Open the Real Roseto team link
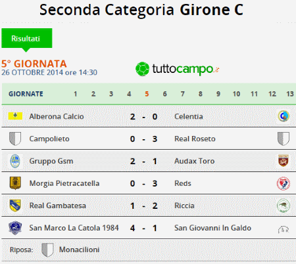Viewport: 296px width, 264px height. click(x=195, y=139)
